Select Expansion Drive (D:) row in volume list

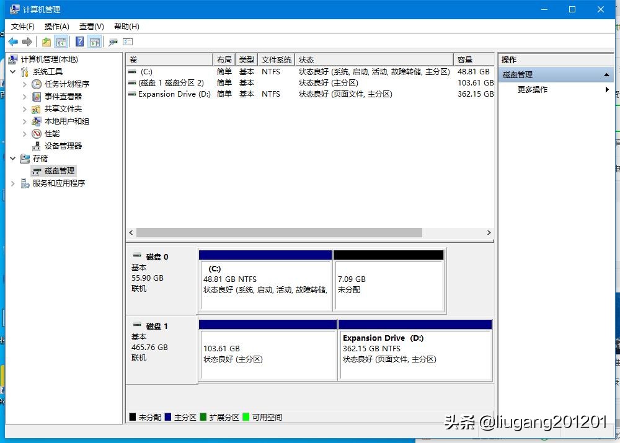[174, 94]
